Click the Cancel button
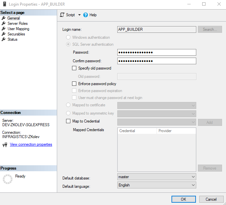The height and width of the screenshot is (205, 226). click(x=211, y=199)
